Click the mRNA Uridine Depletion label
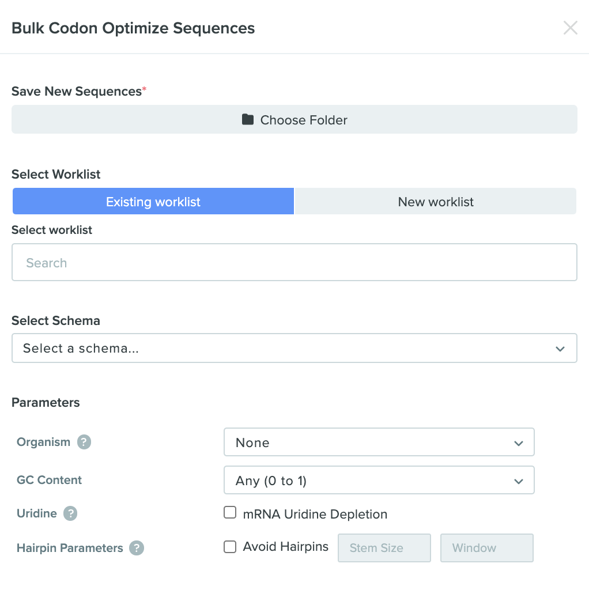 tap(315, 514)
